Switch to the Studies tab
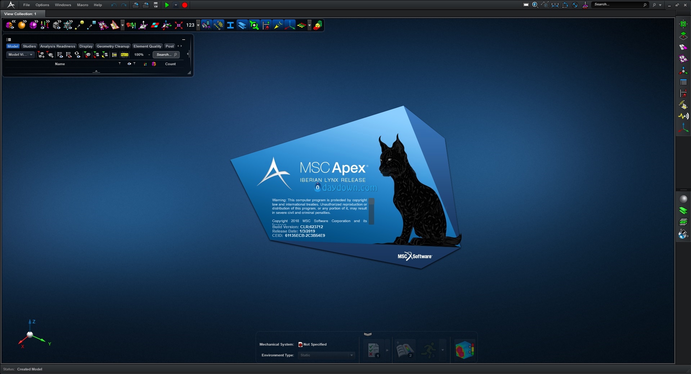This screenshot has width=691, height=374. coord(29,46)
